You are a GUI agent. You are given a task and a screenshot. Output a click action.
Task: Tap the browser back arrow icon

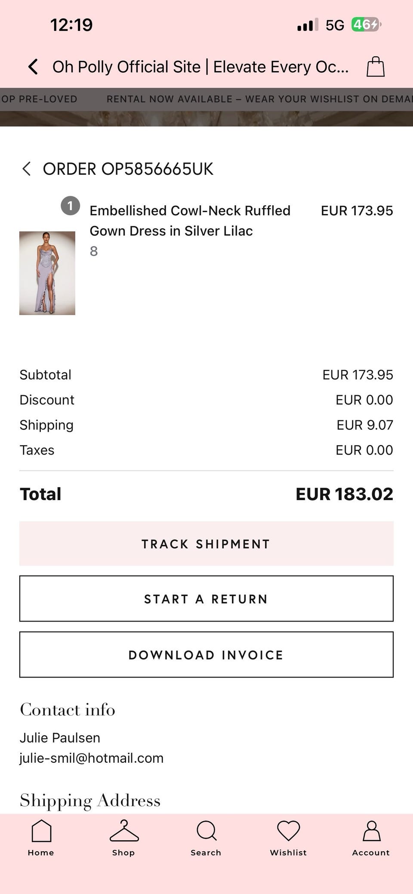tap(33, 67)
